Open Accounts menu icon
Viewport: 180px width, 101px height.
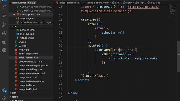(x=4, y=90)
